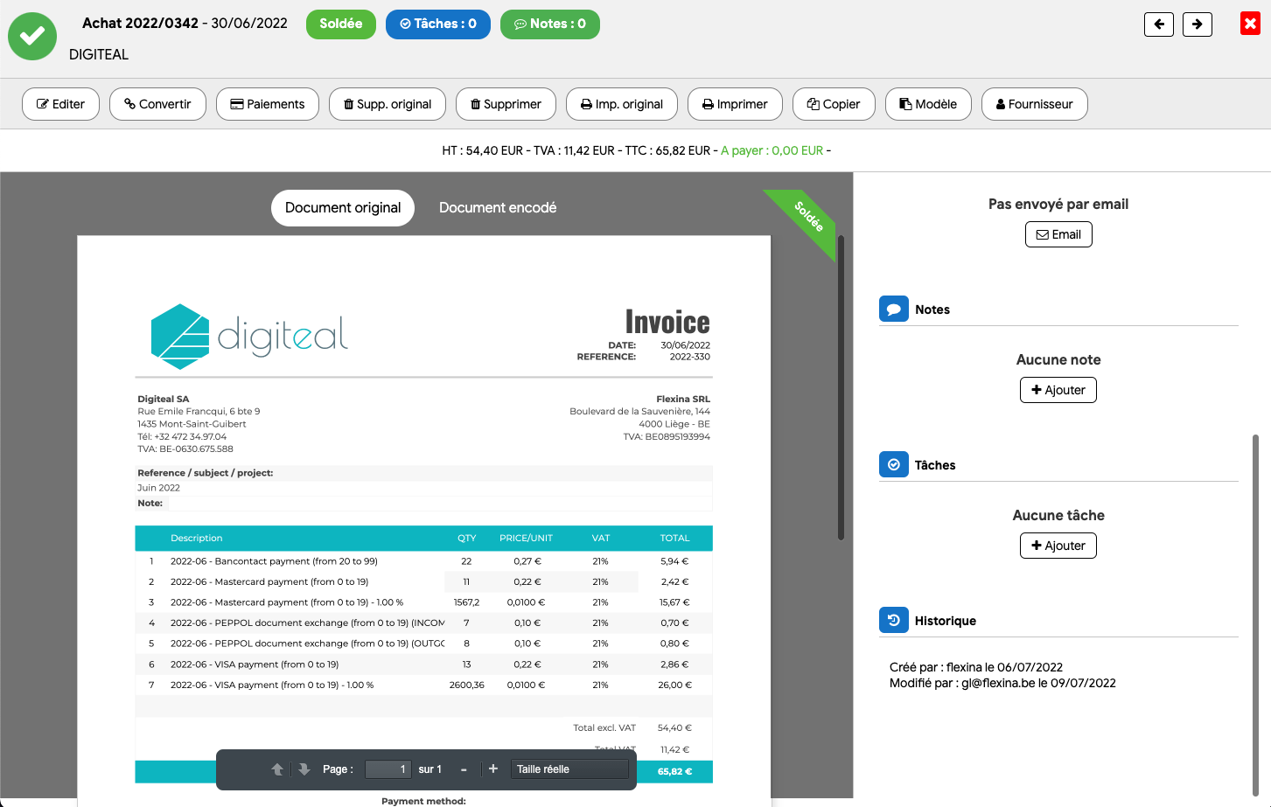Click the Soldée status badge
This screenshot has width=1271, height=807.
click(x=341, y=24)
